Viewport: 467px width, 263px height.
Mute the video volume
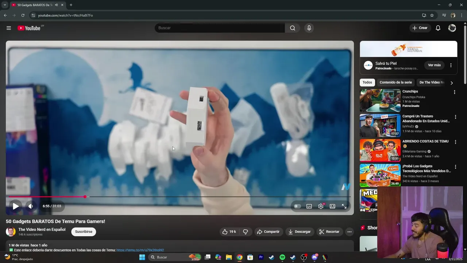(31, 206)
